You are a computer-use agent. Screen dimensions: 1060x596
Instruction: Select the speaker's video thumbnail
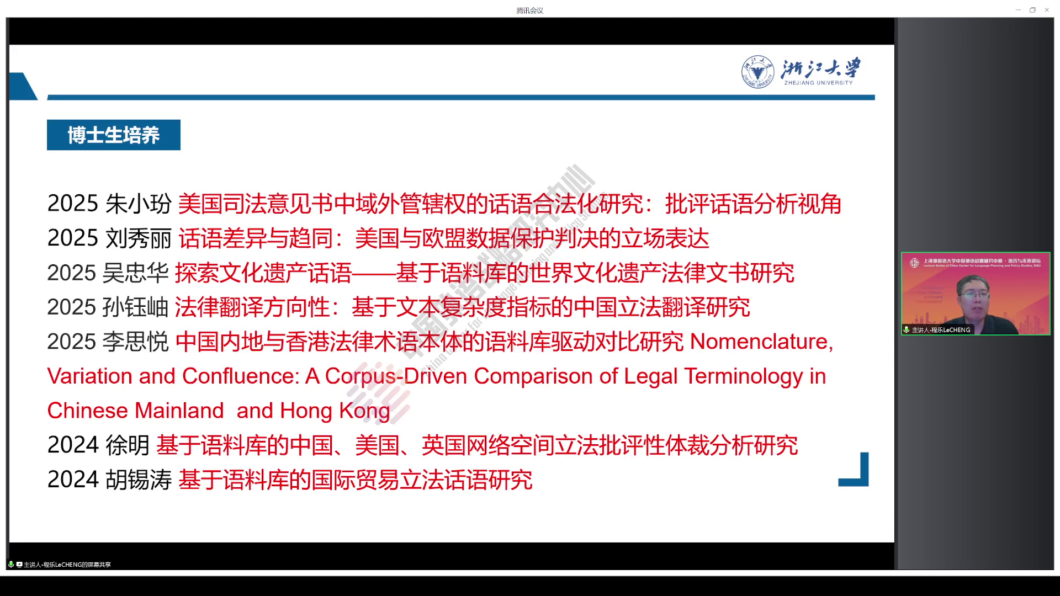point(976,294)
